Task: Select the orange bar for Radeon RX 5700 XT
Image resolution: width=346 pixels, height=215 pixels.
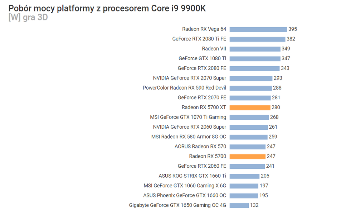Action: point(250,107)
